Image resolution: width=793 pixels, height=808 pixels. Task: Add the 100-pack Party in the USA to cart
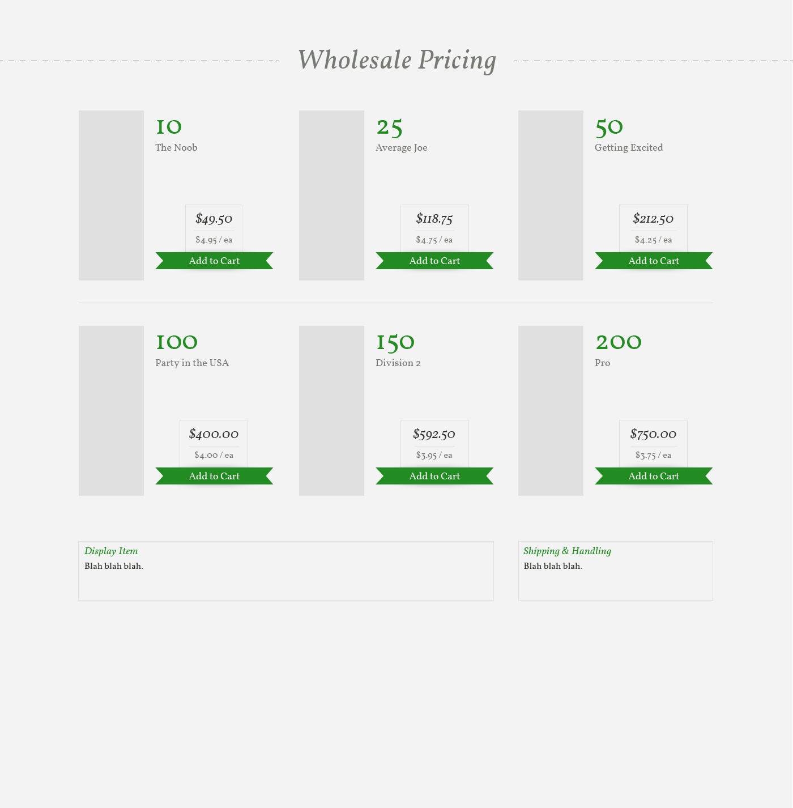pos(214,476)
